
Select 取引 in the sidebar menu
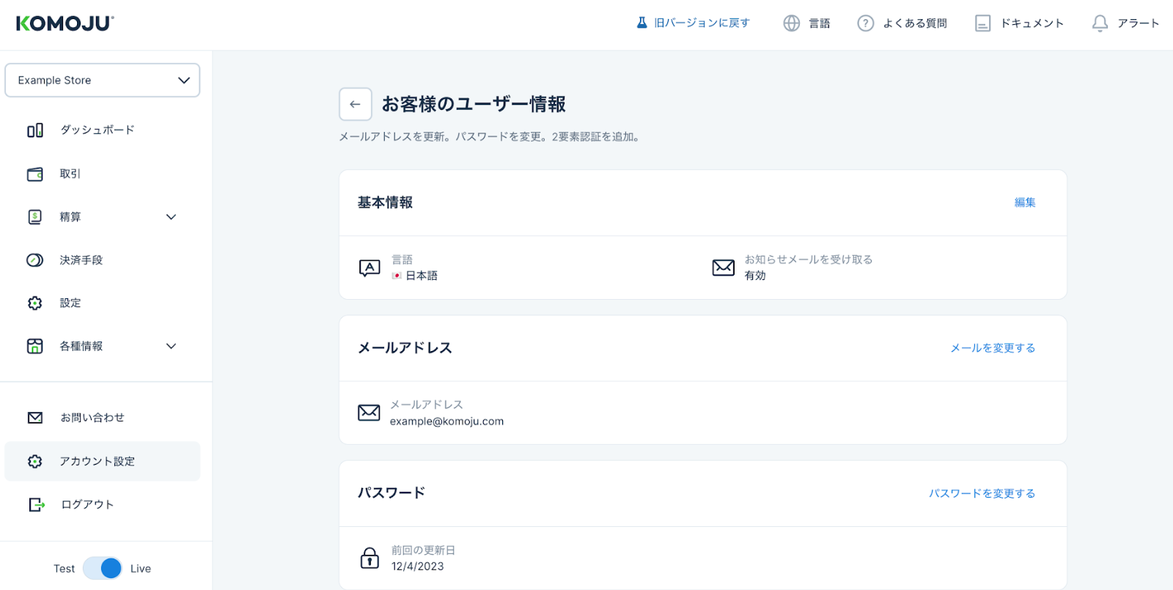click(x=70, y=174)
